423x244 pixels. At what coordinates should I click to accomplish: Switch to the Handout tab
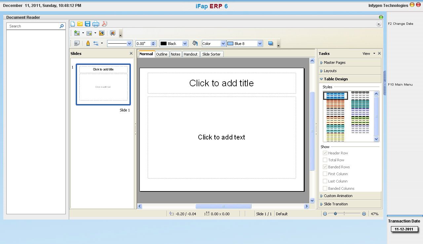[x=191, y=54]
